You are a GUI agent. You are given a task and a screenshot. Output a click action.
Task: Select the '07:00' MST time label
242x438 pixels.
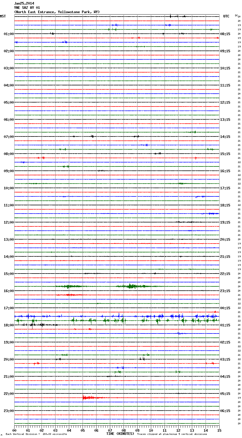[x=9, y=137]
